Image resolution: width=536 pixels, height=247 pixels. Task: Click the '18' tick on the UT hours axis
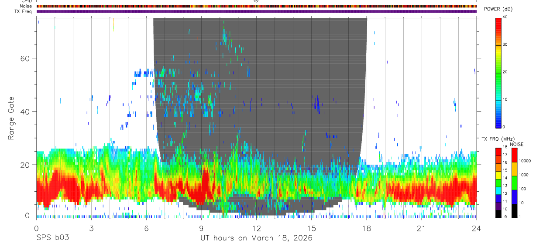click(366, 228)
